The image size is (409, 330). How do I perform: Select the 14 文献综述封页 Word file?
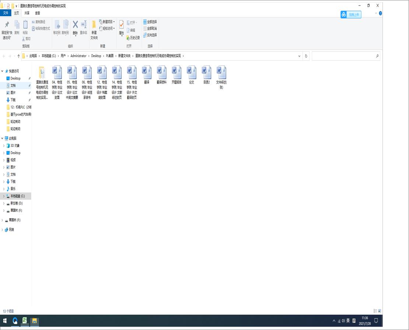(117, 82)
